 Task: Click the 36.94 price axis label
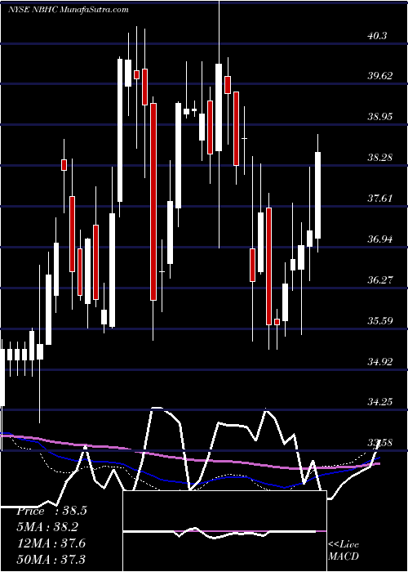point(380,239)
